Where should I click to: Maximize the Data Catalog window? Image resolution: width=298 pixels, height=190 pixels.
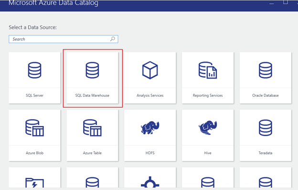click(285, 2)
